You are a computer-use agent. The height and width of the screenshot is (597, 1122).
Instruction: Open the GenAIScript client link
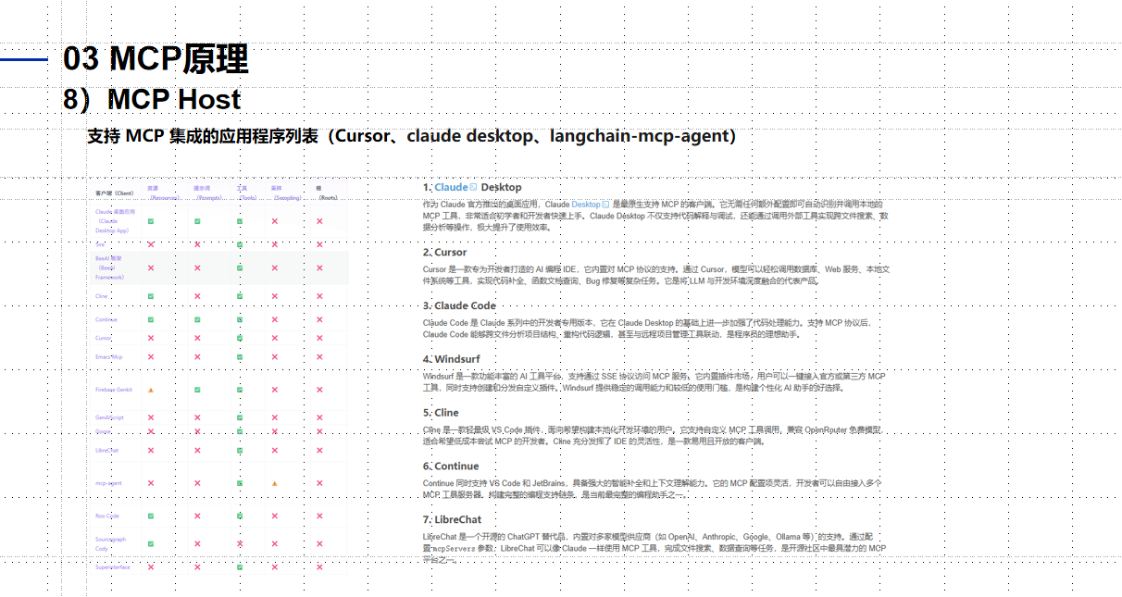pyautogui.click(x=109, y=417)
